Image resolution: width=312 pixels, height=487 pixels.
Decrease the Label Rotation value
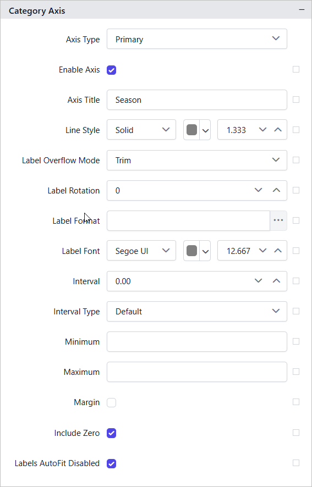(x=258, y=190)
